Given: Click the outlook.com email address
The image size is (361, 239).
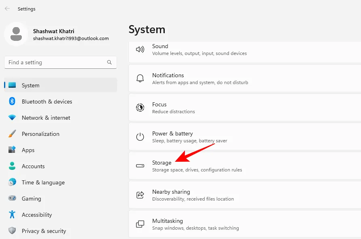Looking at the screenshot, I should [x=71, y=38].
